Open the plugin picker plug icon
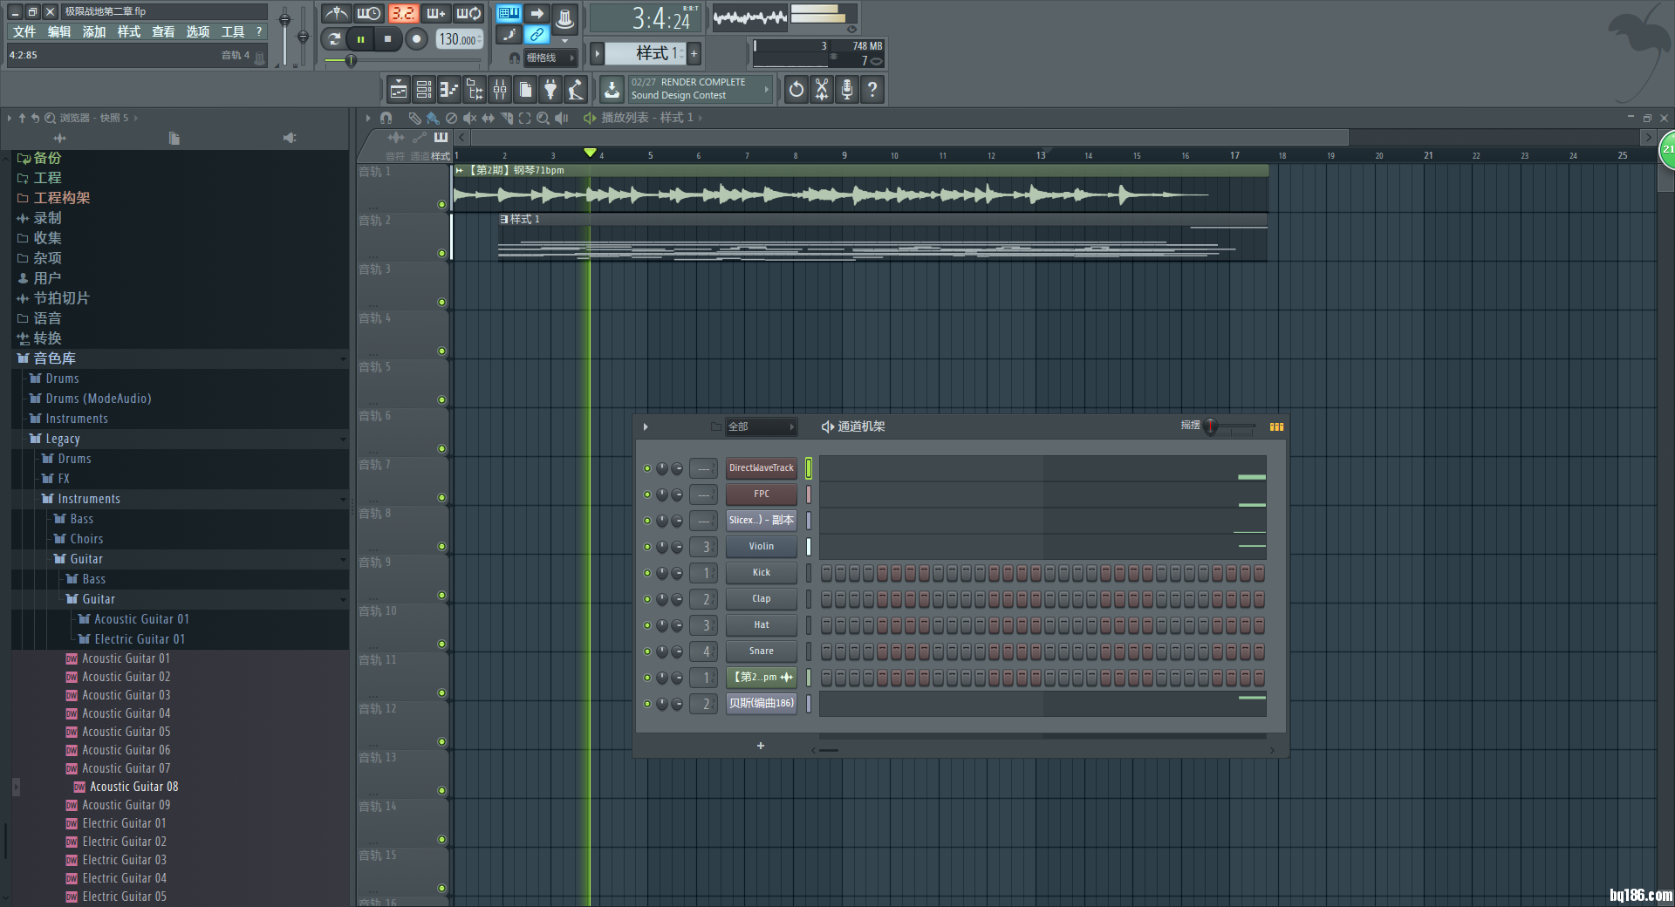 (550, 90)
